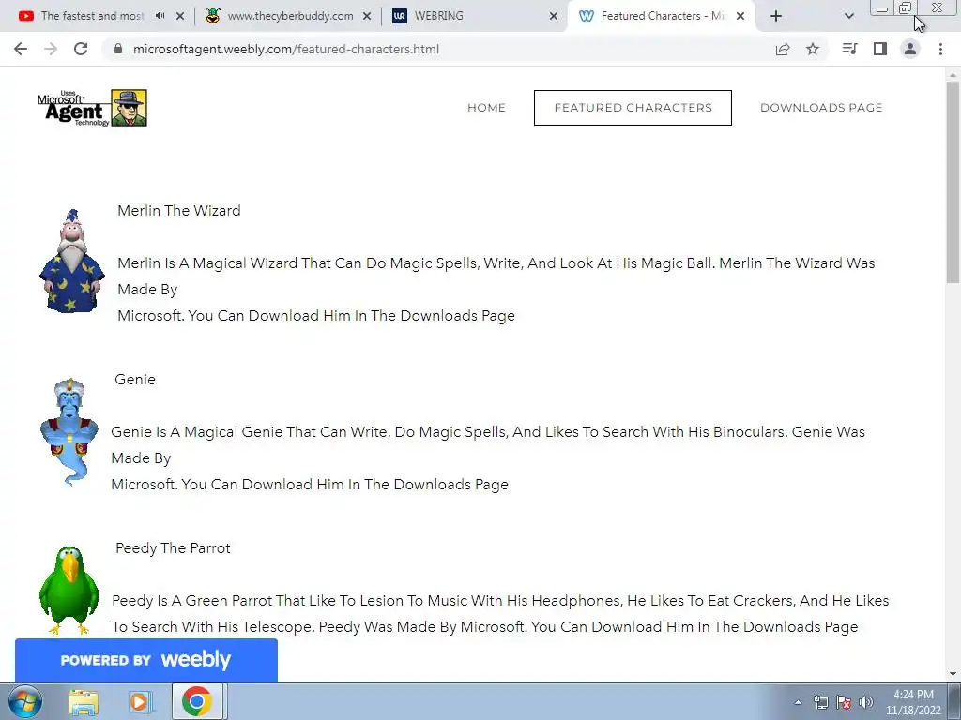
Task: Open FEATURED CHARACTERS nav item
Action: point(633,108)
